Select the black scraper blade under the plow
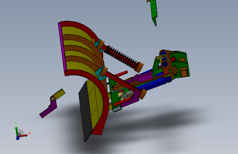Image resolution: width=238 pixels, height=154 pixels. [x=85, y=112]
